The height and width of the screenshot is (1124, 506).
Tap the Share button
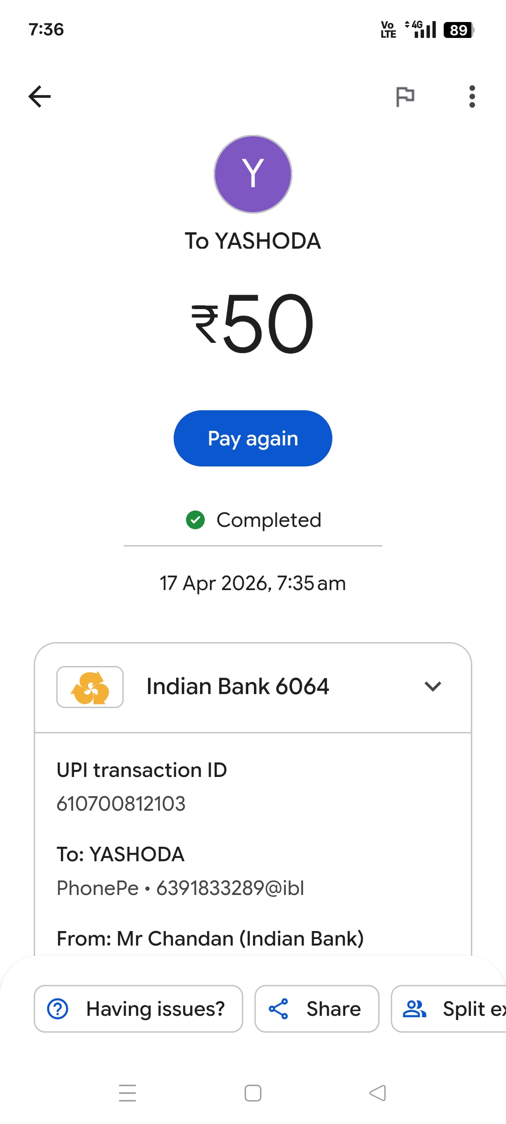pos(317,1009)
